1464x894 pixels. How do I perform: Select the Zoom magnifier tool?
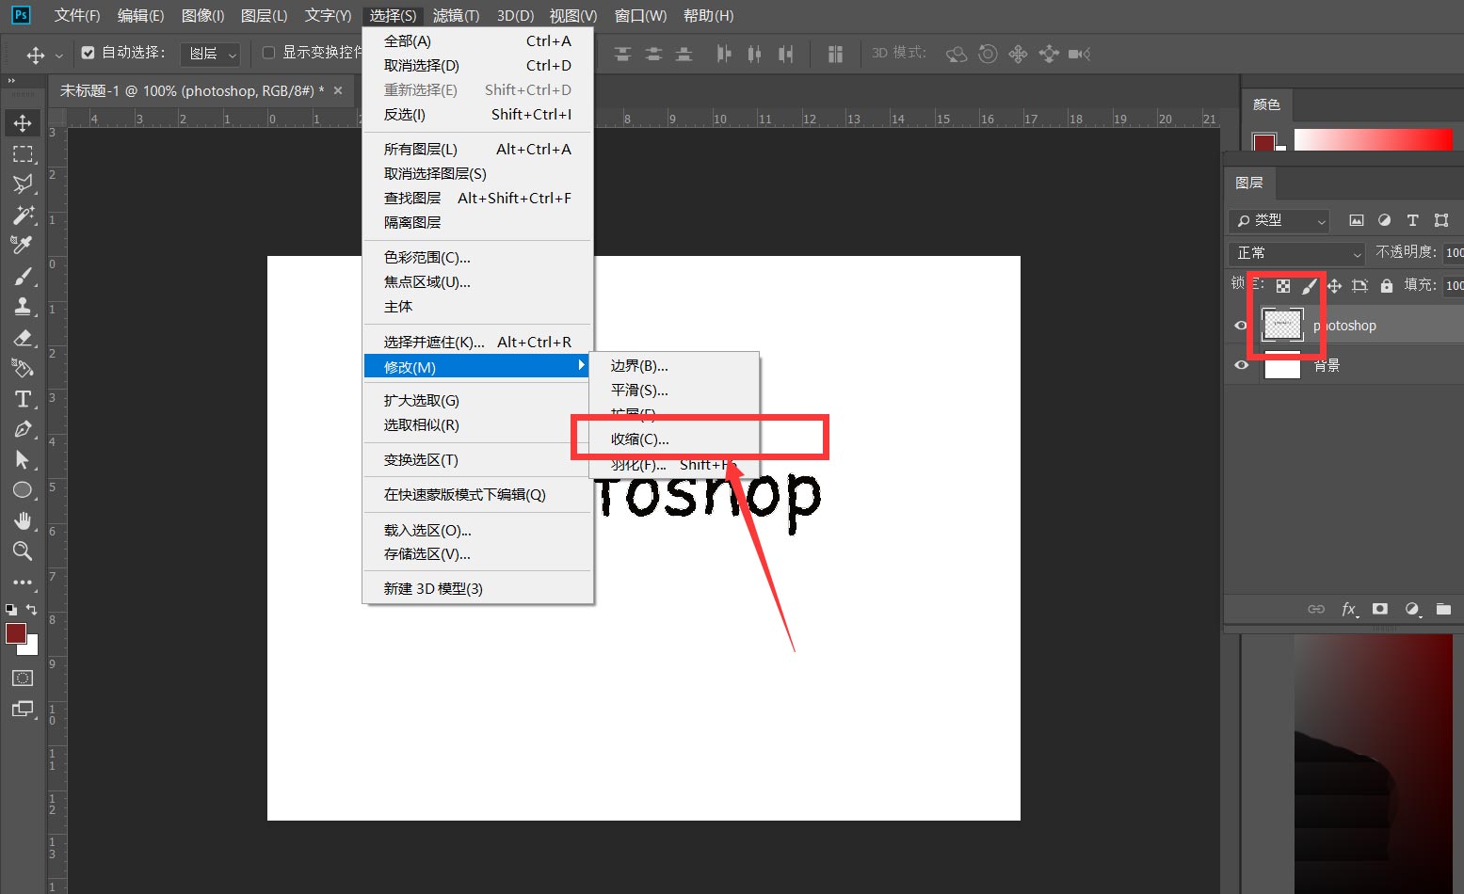click(23, 551)
